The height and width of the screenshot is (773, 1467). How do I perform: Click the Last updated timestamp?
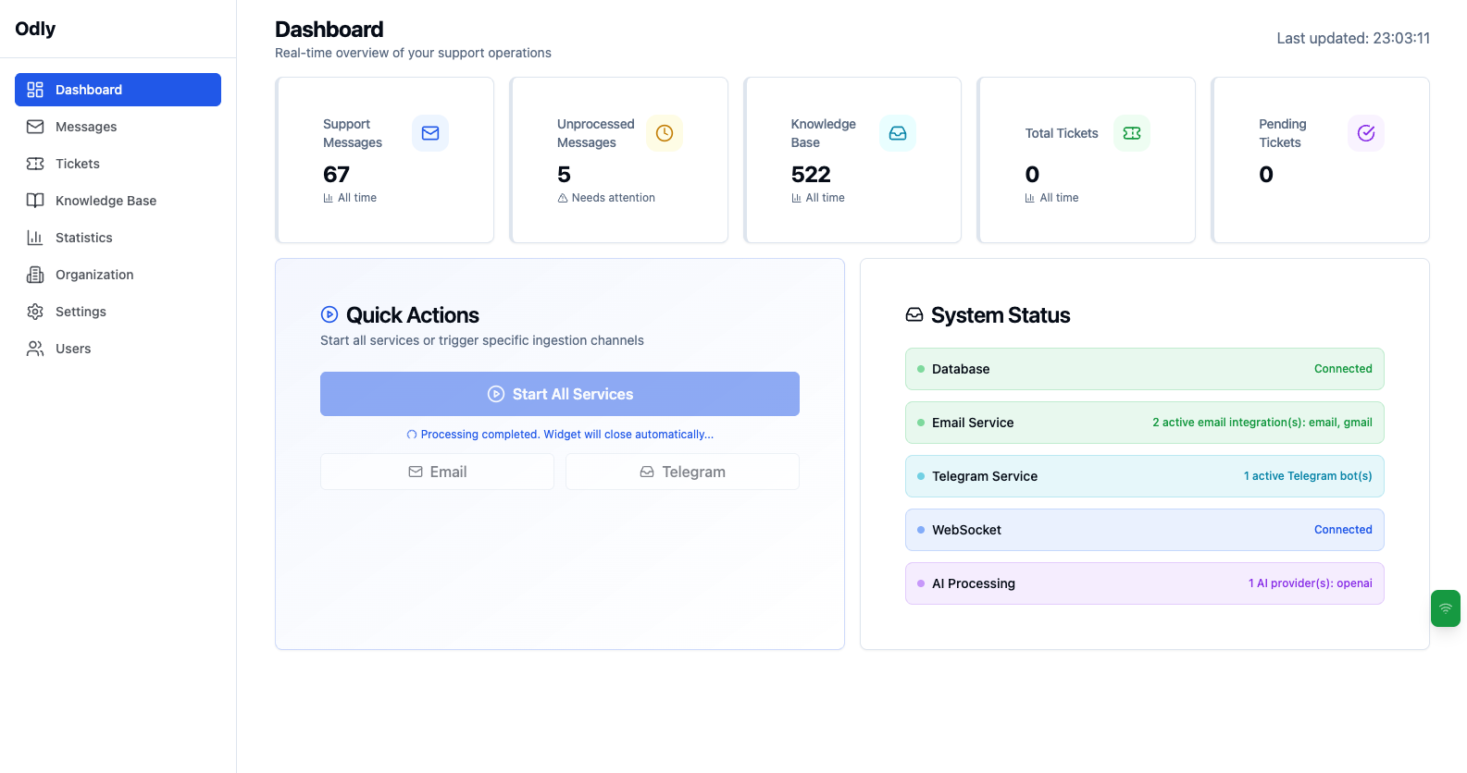(x=1353, y=38)
